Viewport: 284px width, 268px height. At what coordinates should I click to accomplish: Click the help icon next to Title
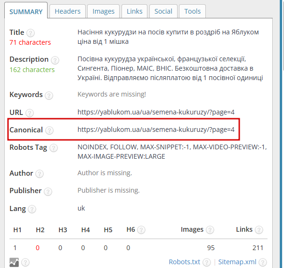point(31,33)
